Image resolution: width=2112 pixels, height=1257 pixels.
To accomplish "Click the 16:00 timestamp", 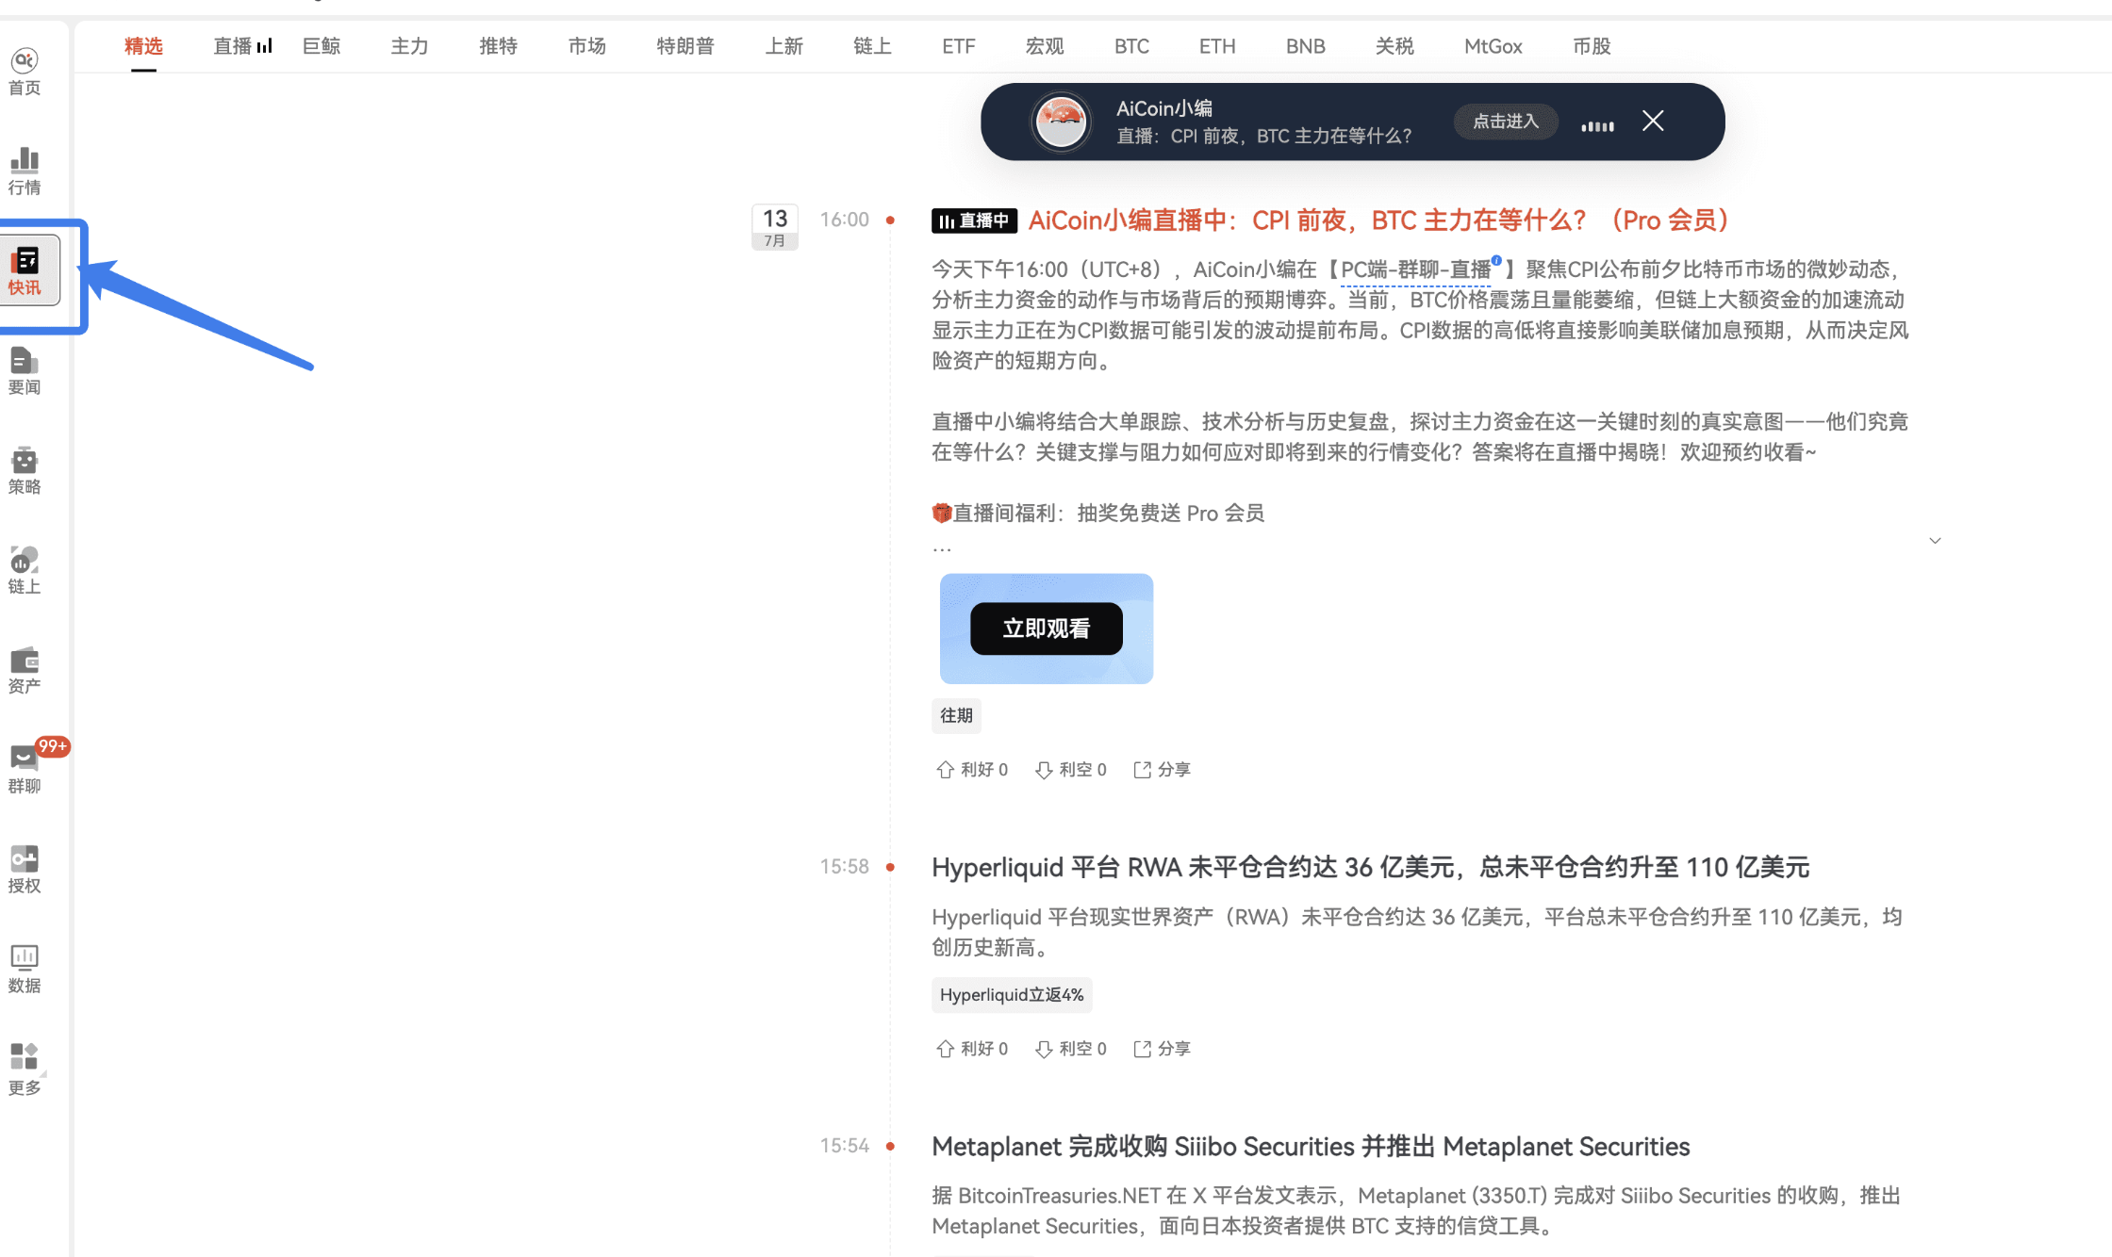I will pyautogui.click(x=844, y=220).
